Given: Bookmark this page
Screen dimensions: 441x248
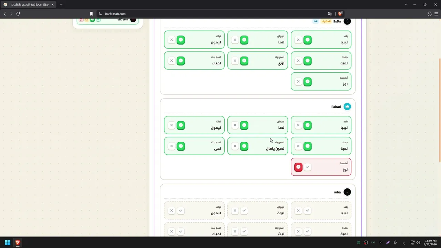Looking at the screenshot, I should click(91, 14).
